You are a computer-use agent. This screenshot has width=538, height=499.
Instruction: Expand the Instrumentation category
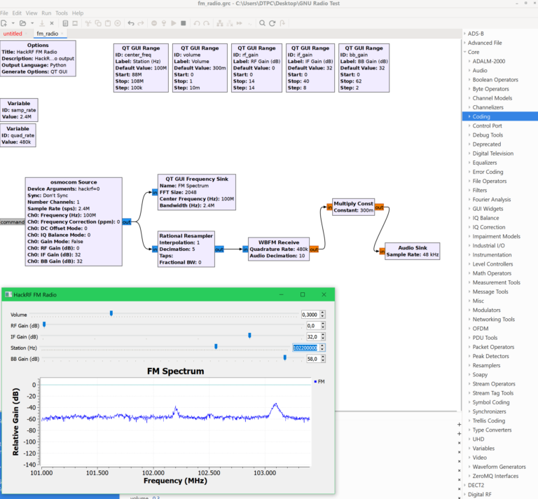pos(469,254)
